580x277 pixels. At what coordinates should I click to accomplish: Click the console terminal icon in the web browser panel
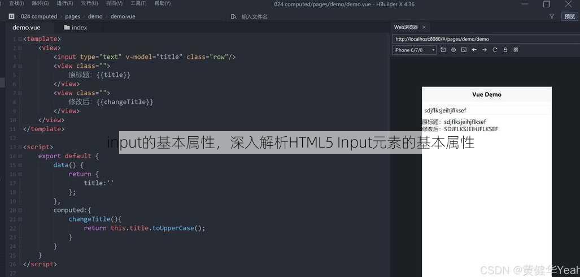click(464, 50)
